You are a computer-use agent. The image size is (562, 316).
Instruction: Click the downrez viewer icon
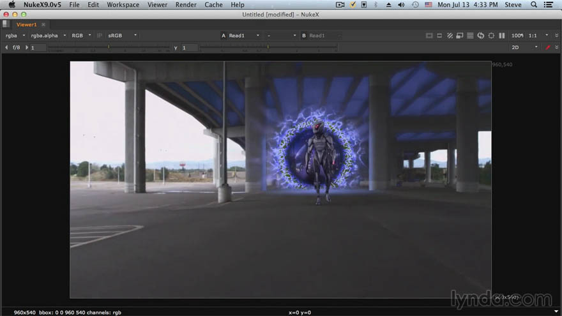[459, 36]
